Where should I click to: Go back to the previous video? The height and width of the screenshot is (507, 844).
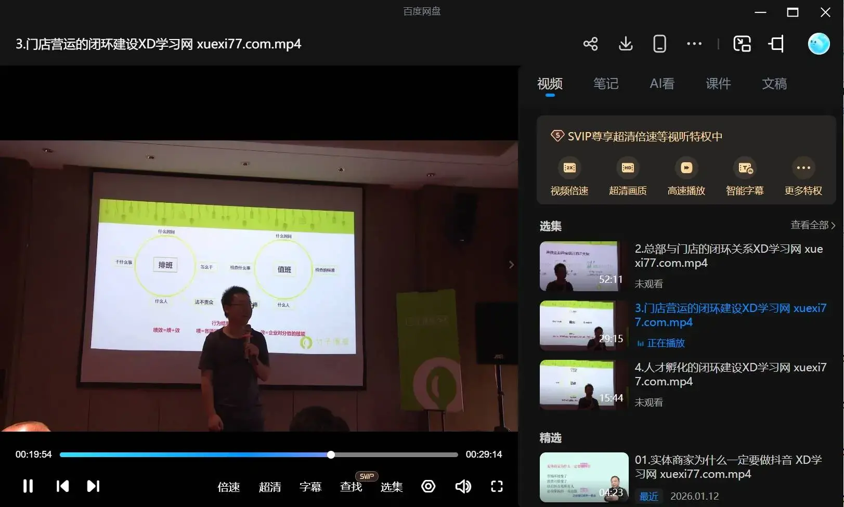tap(62, 486)
